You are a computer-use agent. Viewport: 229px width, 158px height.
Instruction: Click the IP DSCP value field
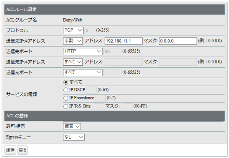coord(91,90)
